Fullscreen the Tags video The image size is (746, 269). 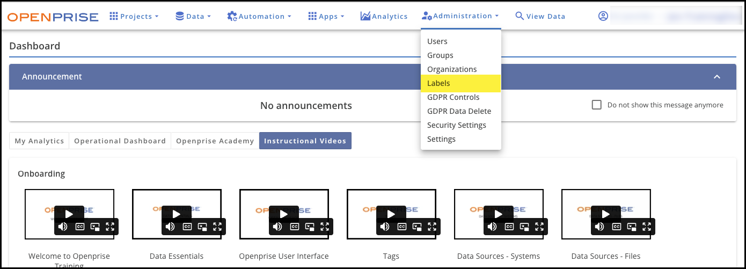pos(432,227)
